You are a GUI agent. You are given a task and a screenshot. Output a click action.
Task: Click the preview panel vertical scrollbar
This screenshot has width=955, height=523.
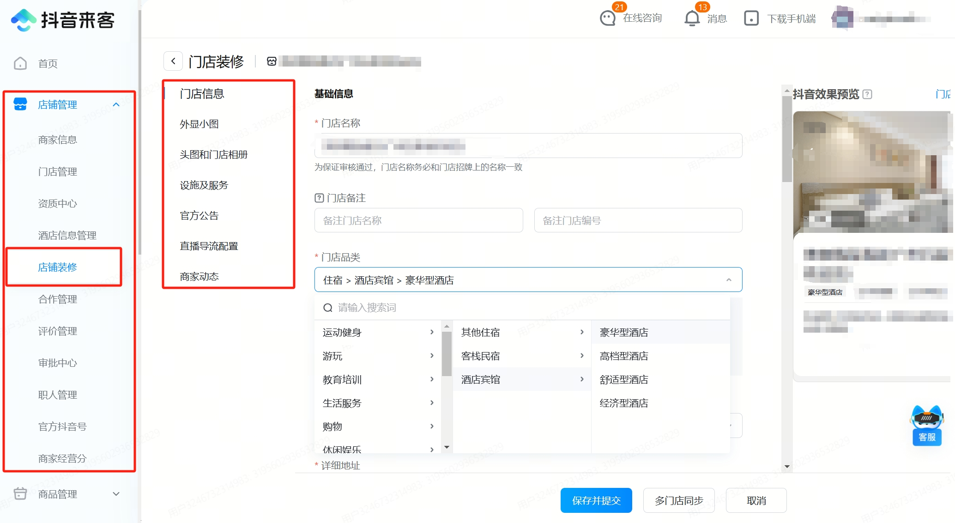[x=787, y=139]
